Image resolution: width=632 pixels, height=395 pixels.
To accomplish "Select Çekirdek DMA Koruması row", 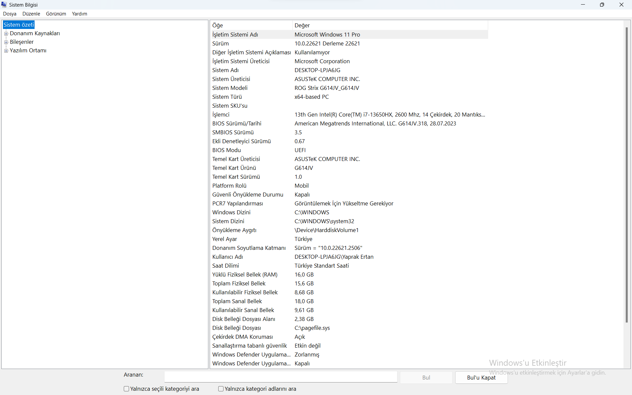I will click(x=349, y=337).
